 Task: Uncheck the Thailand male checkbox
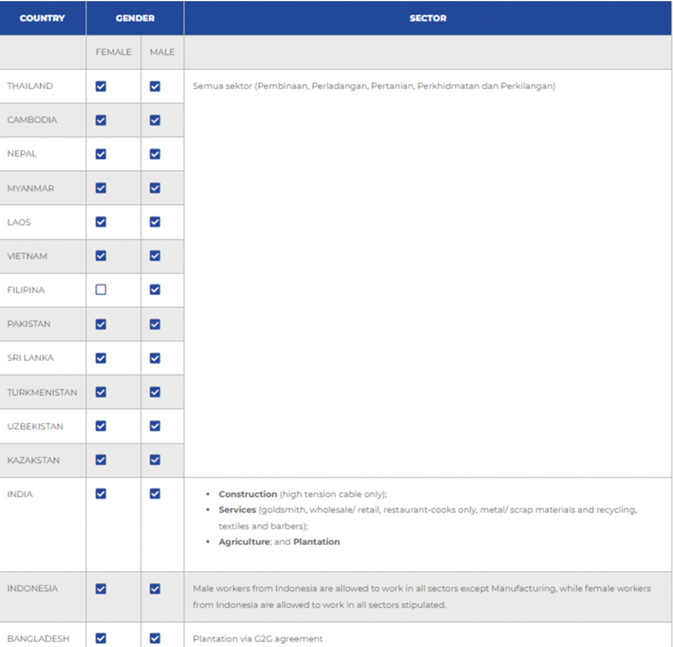point(155,86)
